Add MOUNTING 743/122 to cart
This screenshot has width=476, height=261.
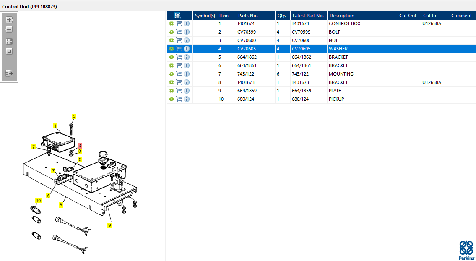[179, 74]
